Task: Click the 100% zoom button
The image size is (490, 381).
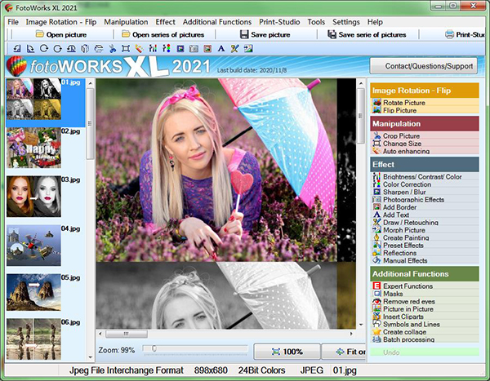Action: point(287,352)
